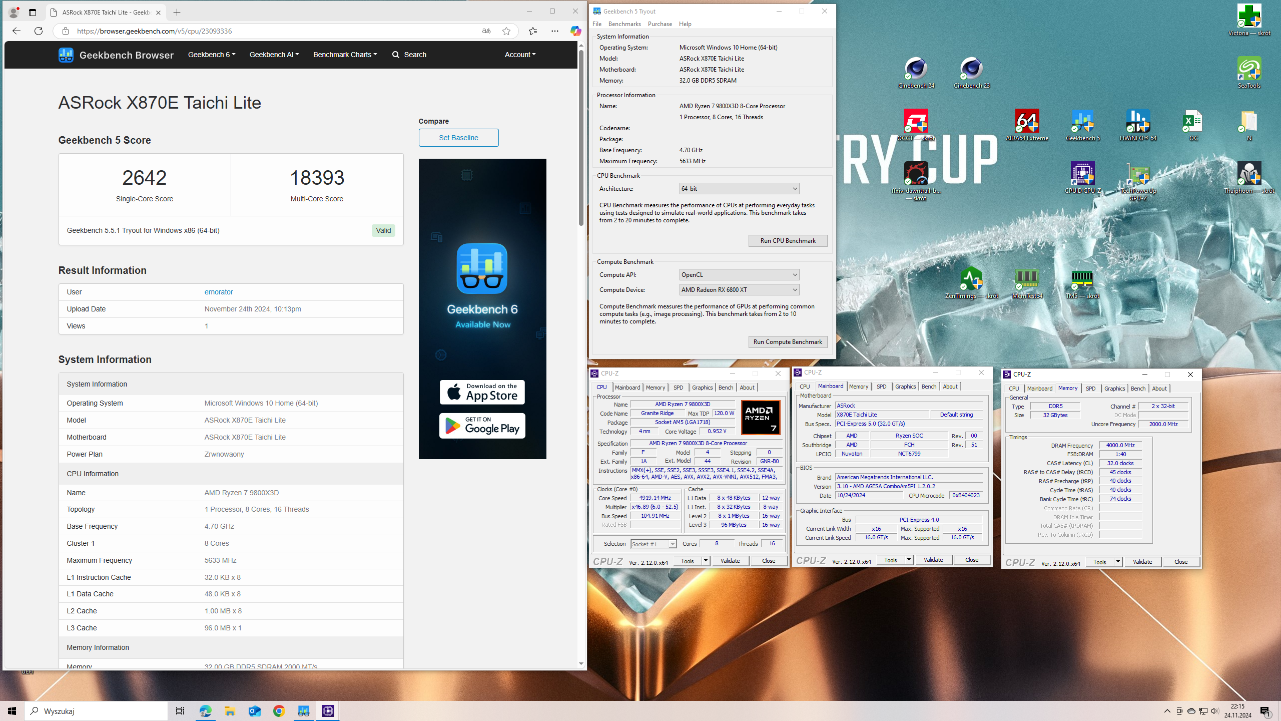Click Validate in CPU-Z Memory window
Viewport: 1281px width, 721px height.
coord(1142,562)
